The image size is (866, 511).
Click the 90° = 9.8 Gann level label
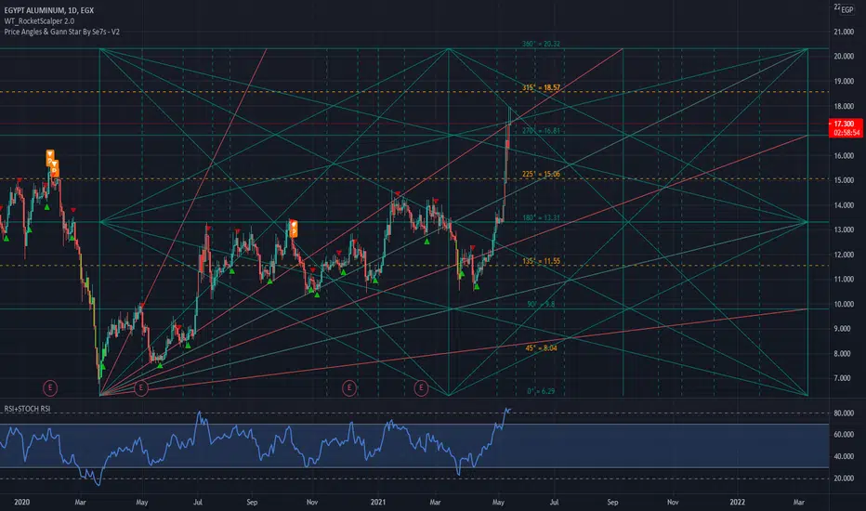[x=541, y=304]
